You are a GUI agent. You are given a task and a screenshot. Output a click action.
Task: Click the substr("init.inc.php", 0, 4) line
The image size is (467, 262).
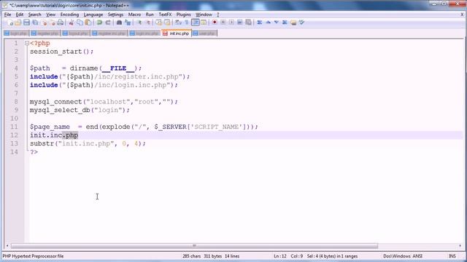[x=88, y=143]
